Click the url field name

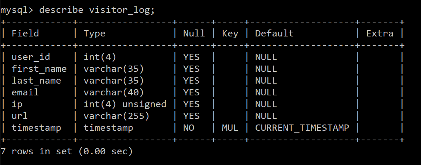tap(20, 116)
